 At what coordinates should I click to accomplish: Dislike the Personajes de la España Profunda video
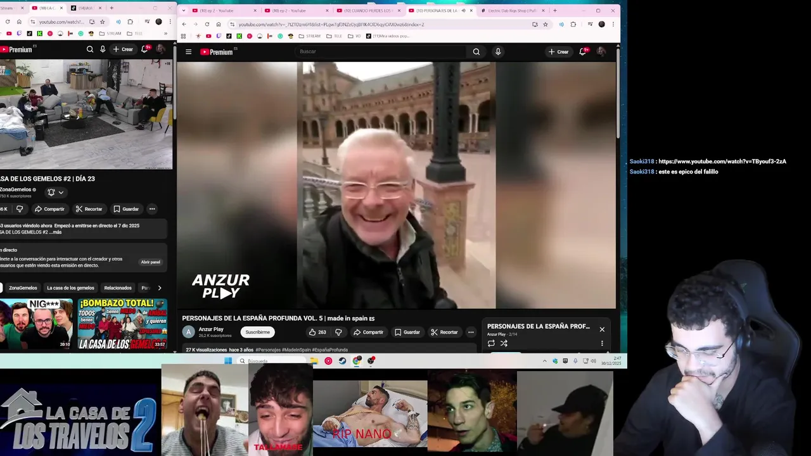click(338, 332)
